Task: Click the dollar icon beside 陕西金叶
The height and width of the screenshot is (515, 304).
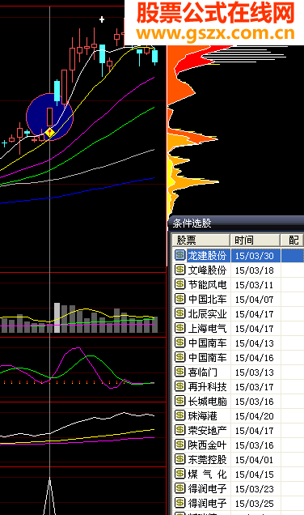Action: (179, 445)
